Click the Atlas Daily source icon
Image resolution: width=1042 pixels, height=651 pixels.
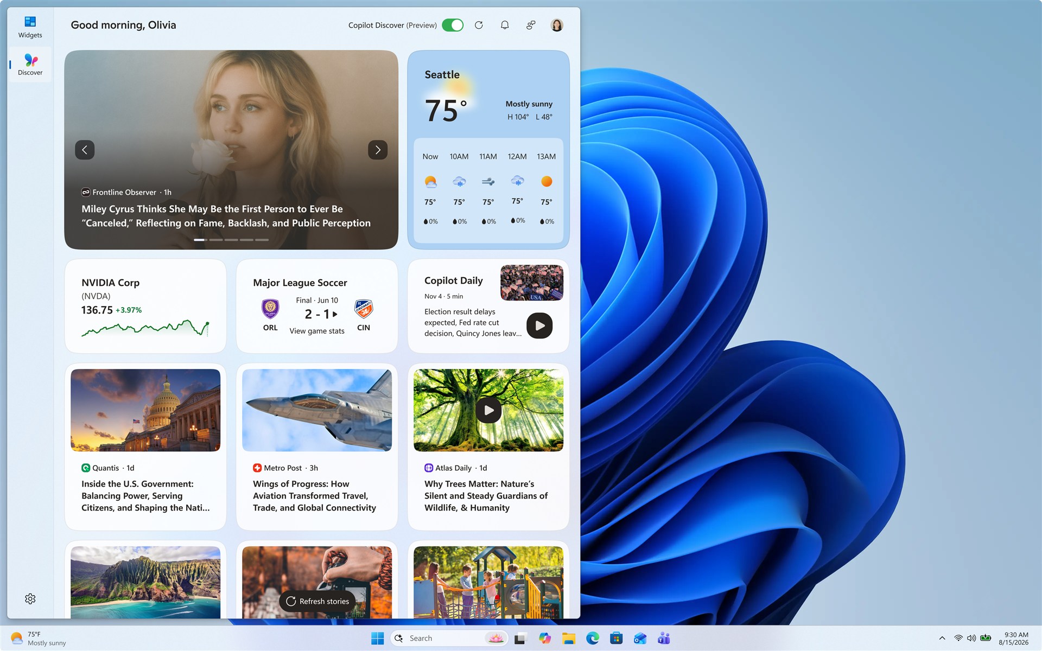pyautogui.click(x=429, y=468)
